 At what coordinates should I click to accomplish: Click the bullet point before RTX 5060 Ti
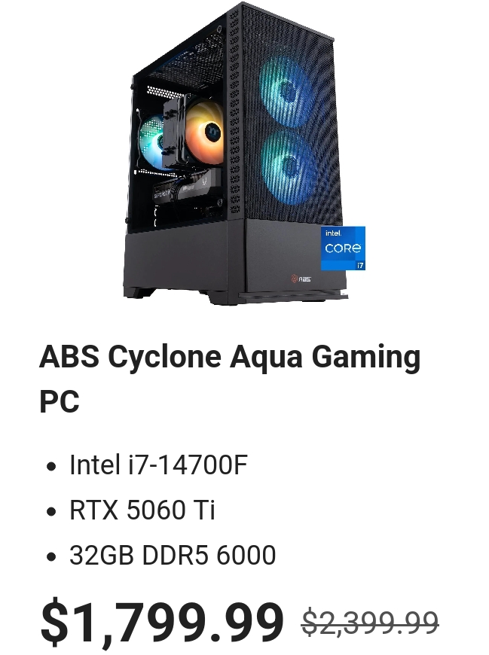51,512
